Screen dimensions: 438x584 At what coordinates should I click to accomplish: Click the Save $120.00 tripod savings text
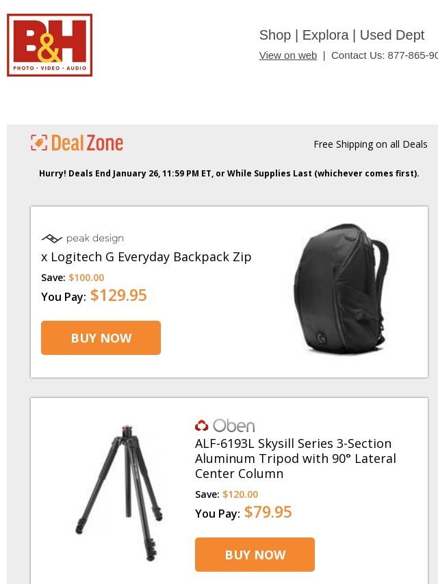point(227,494)
